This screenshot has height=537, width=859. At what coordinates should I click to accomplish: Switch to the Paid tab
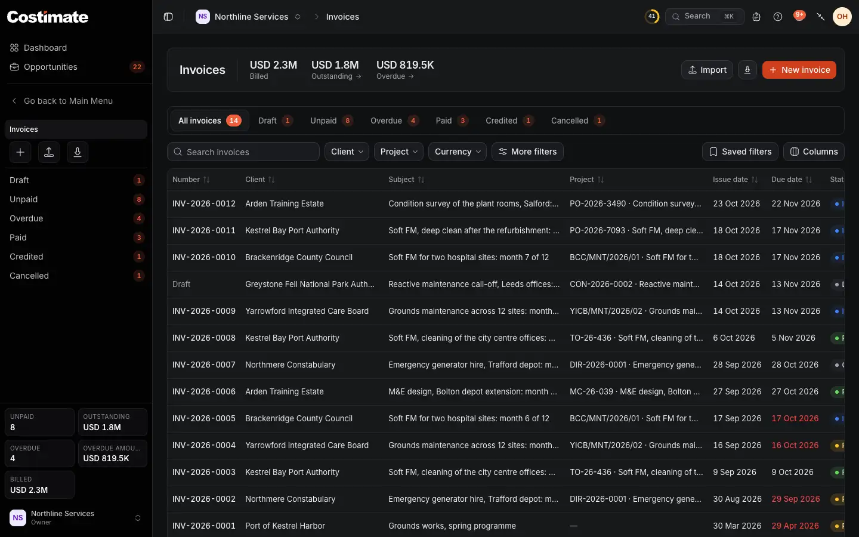pyautogui.click(x=452, y=121)
